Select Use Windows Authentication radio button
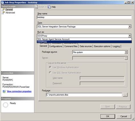Image resolution: width=135 pixels, height=121 pixels. click(x=50, y=67)
